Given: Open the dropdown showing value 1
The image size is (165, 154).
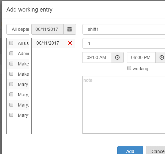Looking at the screenshot, I should click(124, 43).
